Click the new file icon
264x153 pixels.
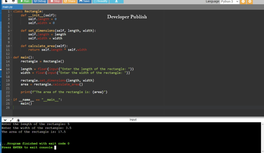pyautogui.click(x=6, y=1)
